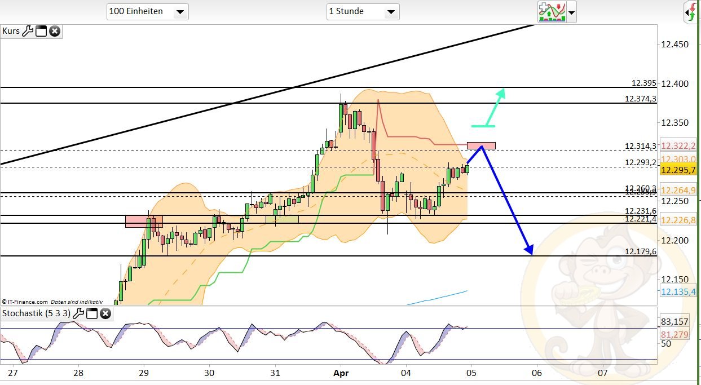This screenshot has height=385, width=701.
Task: Click the pink resistance zone marker on chart
Action: 480,145
